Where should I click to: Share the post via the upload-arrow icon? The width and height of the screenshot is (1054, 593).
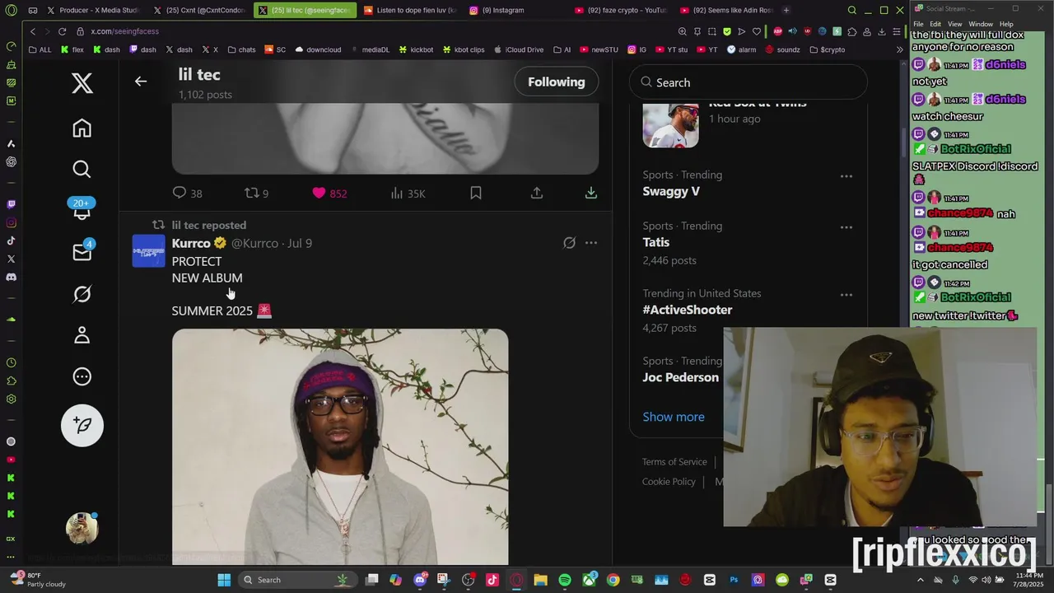click(537, 193)
